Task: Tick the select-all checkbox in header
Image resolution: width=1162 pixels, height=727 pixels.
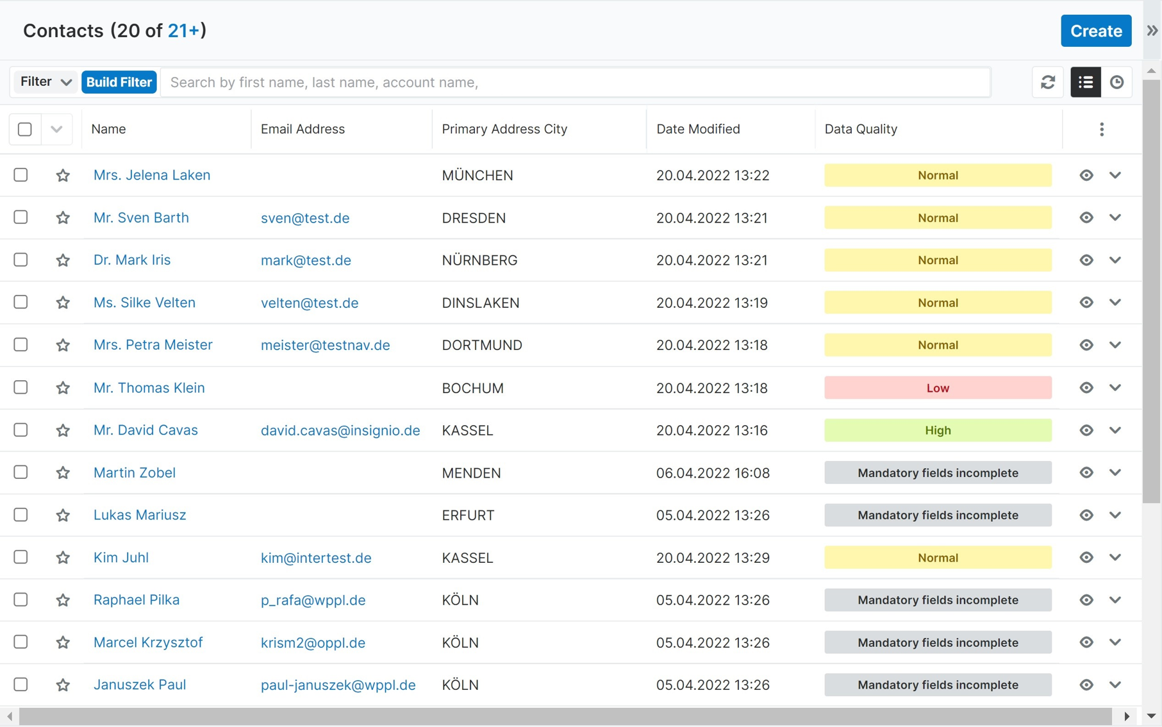Action: pos(25,130)
